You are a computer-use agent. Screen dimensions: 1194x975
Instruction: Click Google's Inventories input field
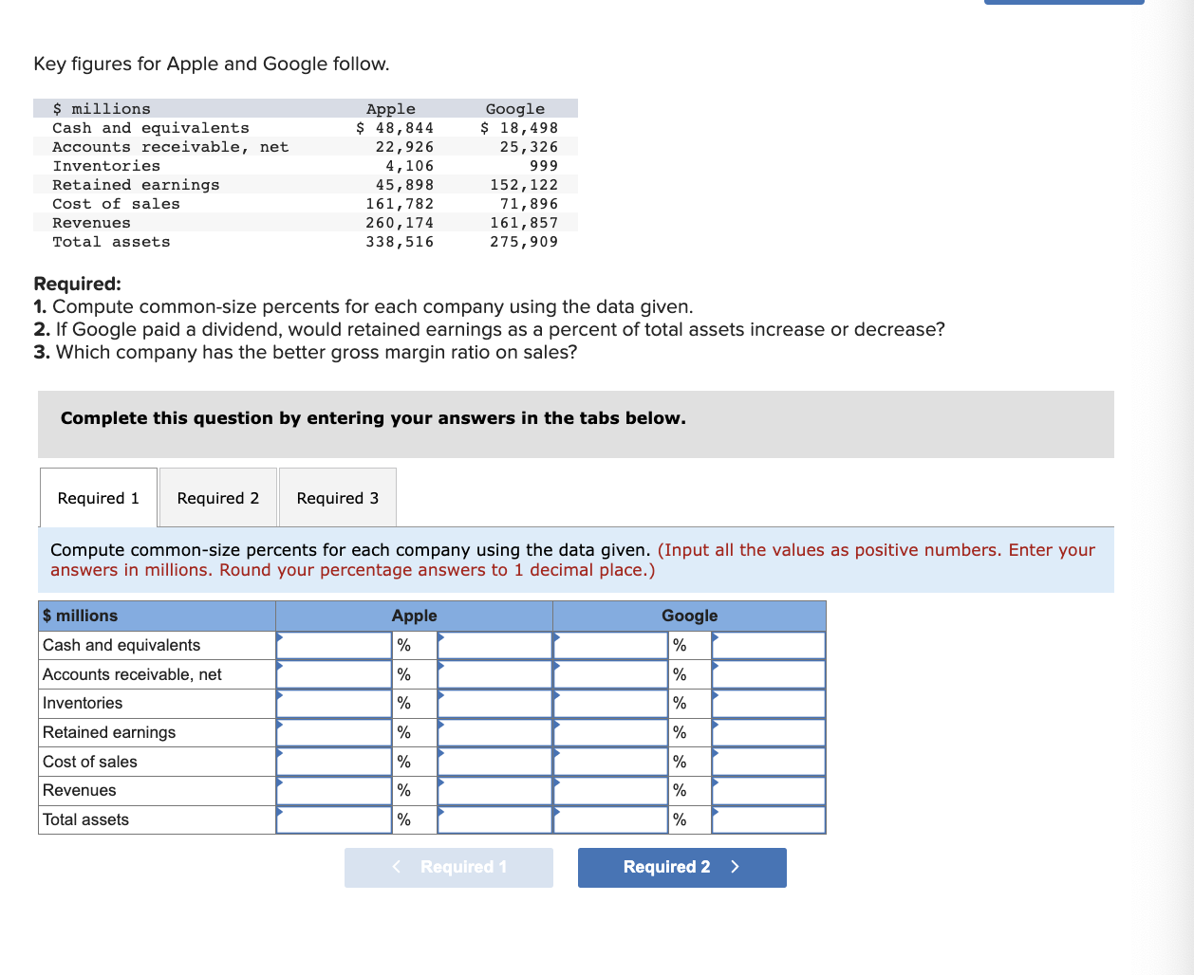(x=608, y=703)
